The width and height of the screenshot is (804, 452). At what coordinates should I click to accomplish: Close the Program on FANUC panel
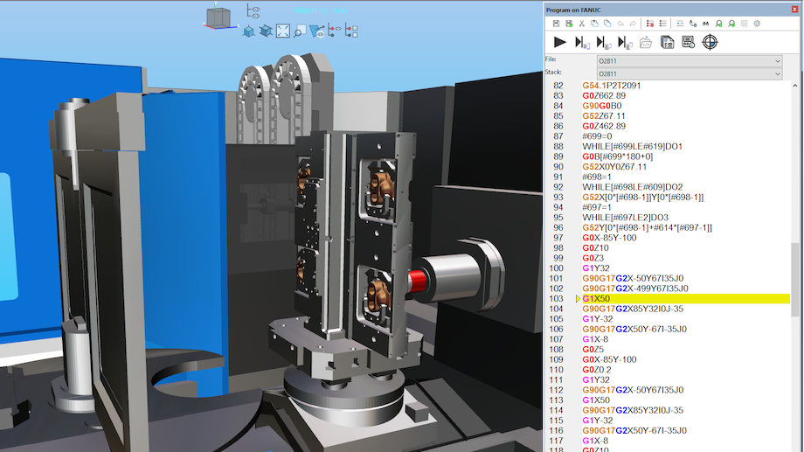coord(794,10)
